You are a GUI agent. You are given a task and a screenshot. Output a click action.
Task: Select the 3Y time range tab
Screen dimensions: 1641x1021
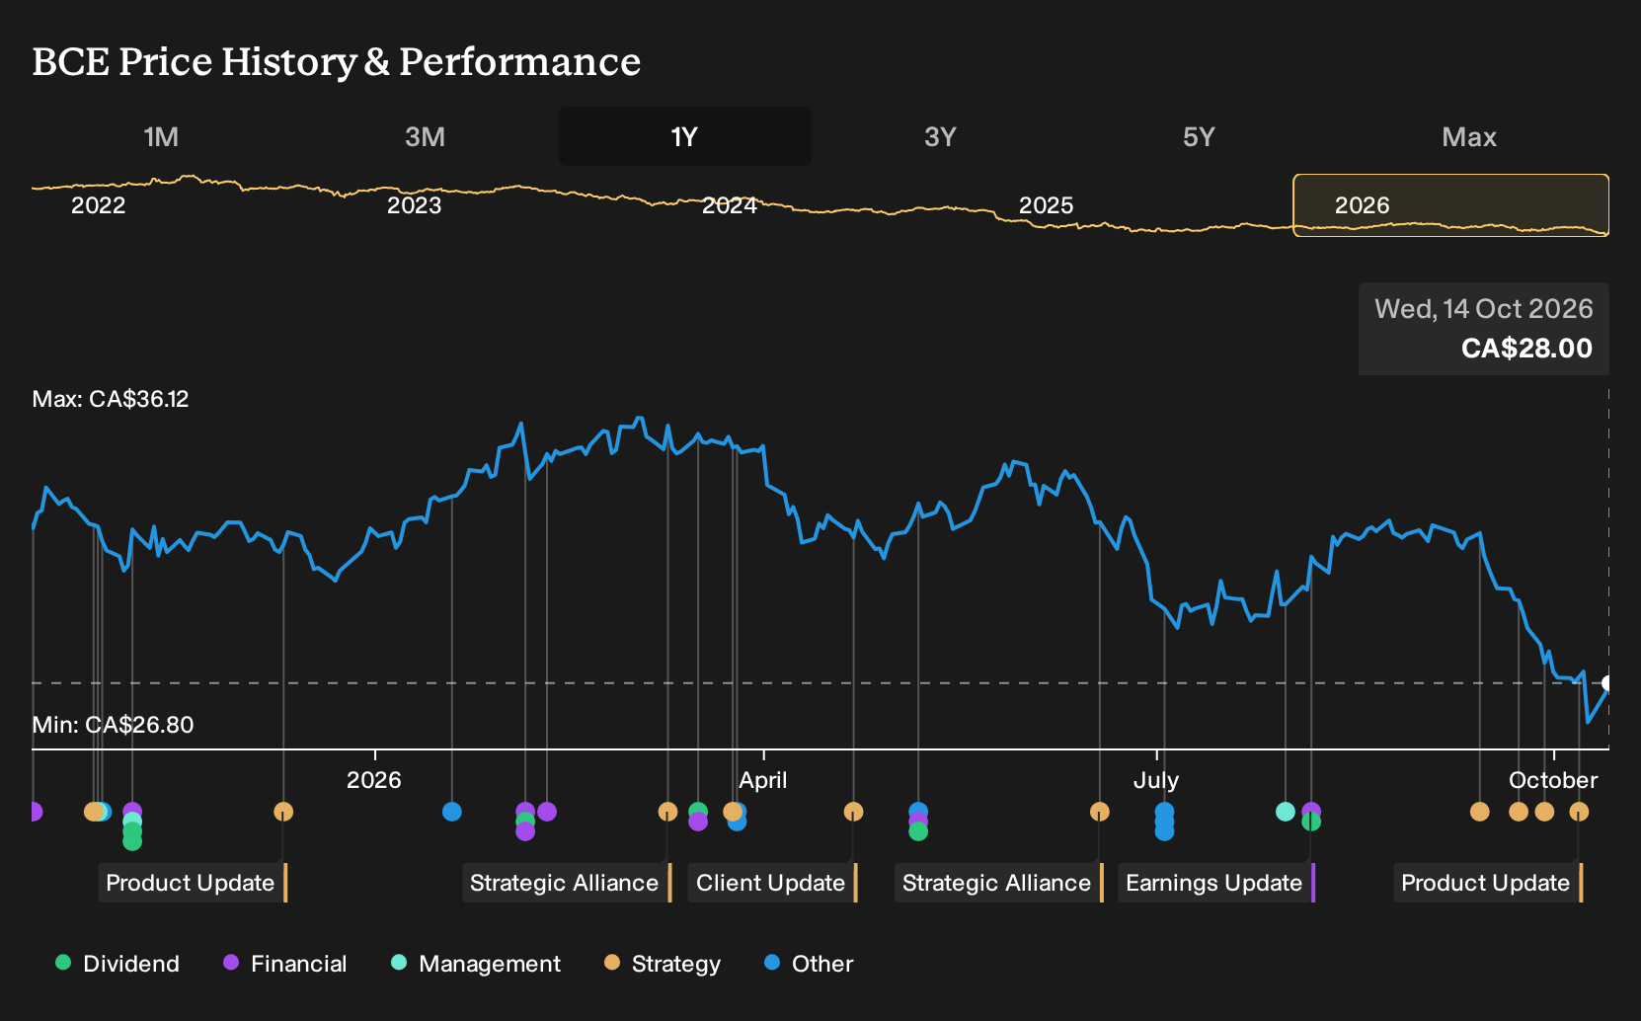(x=940, y=136)
